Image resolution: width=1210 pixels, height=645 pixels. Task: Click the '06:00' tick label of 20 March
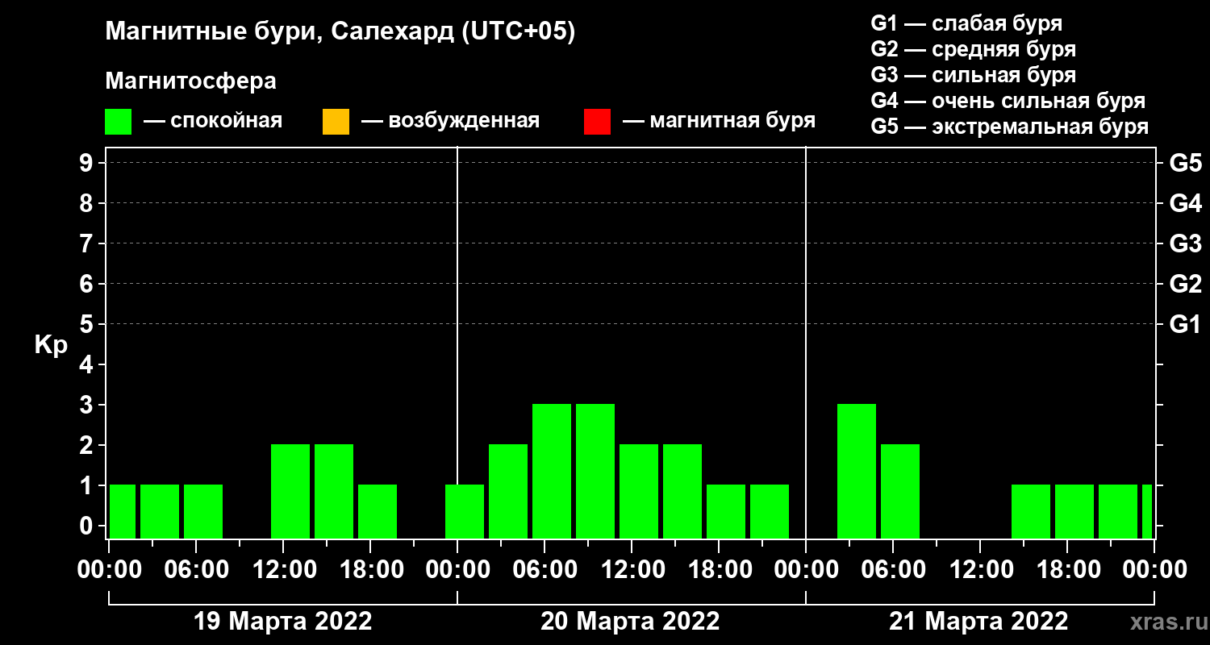click(x=544, y=570)
